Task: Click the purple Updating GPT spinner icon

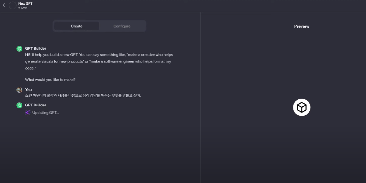Action: point(28,113)
